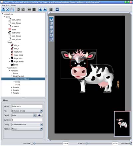Select the move tool in canvas toolbar
Viewport: 133px width, 146px height.
pyautogui.click(x=51, y=19)
